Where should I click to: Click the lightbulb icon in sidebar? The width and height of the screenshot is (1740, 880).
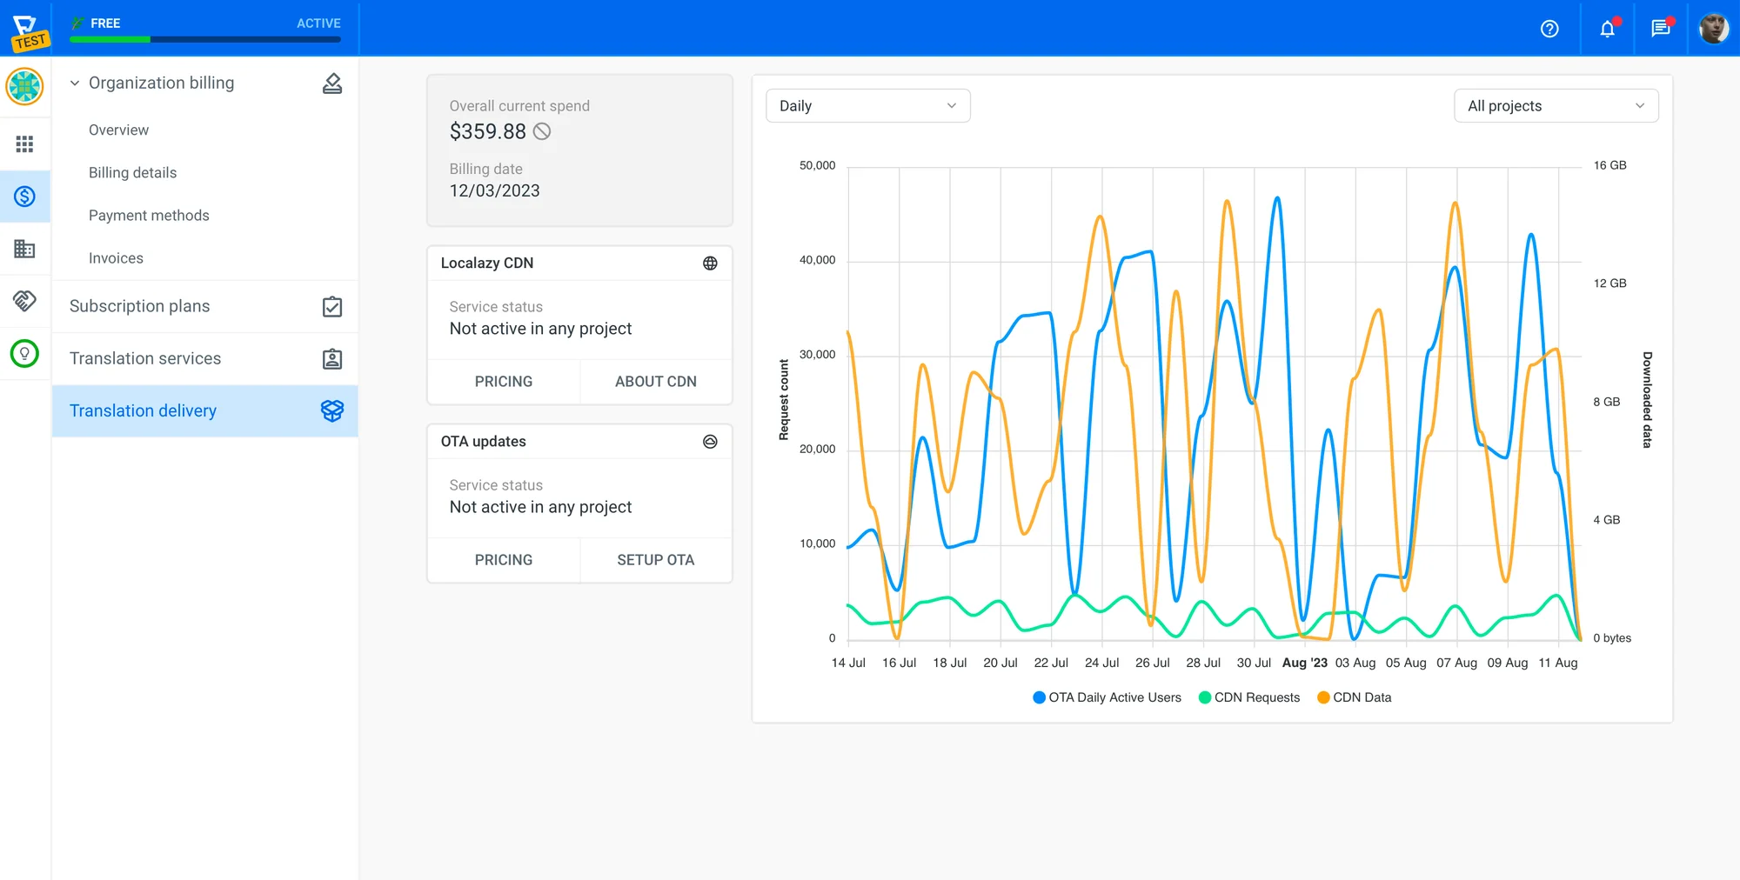pos(24,354)
